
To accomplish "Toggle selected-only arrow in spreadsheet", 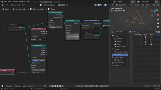I will point(156,32).
